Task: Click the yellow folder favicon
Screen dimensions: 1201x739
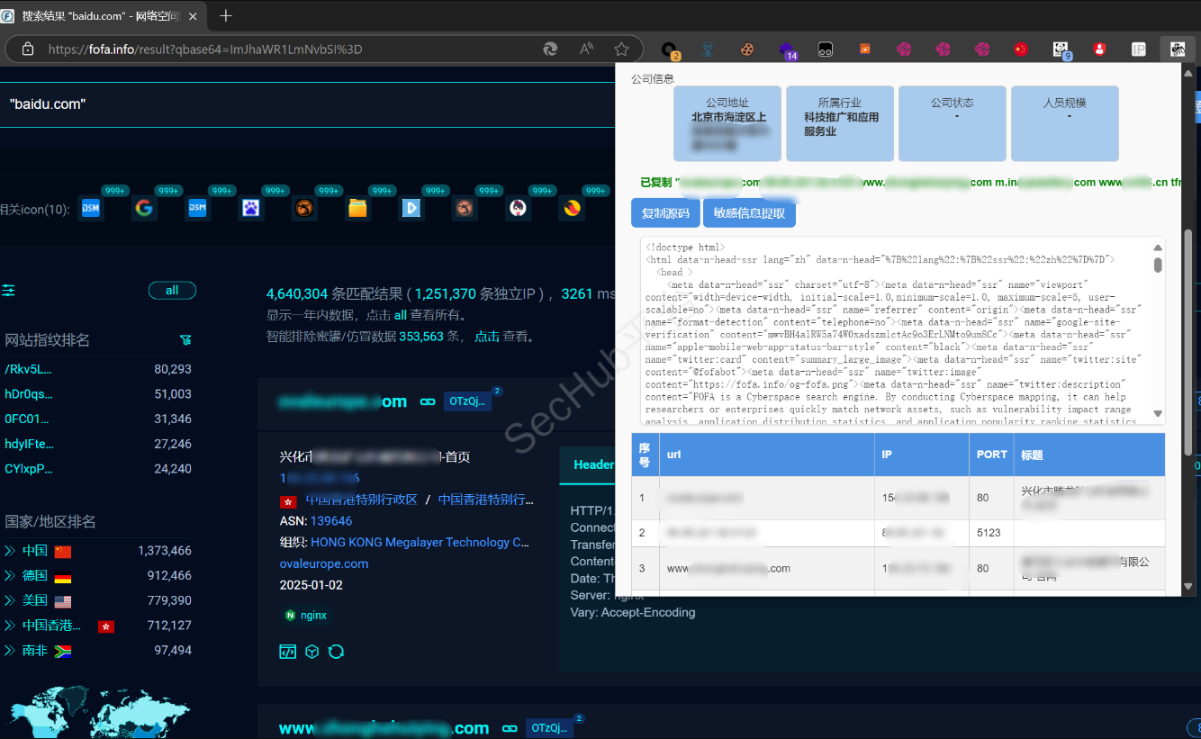Action: click(357, 209)
